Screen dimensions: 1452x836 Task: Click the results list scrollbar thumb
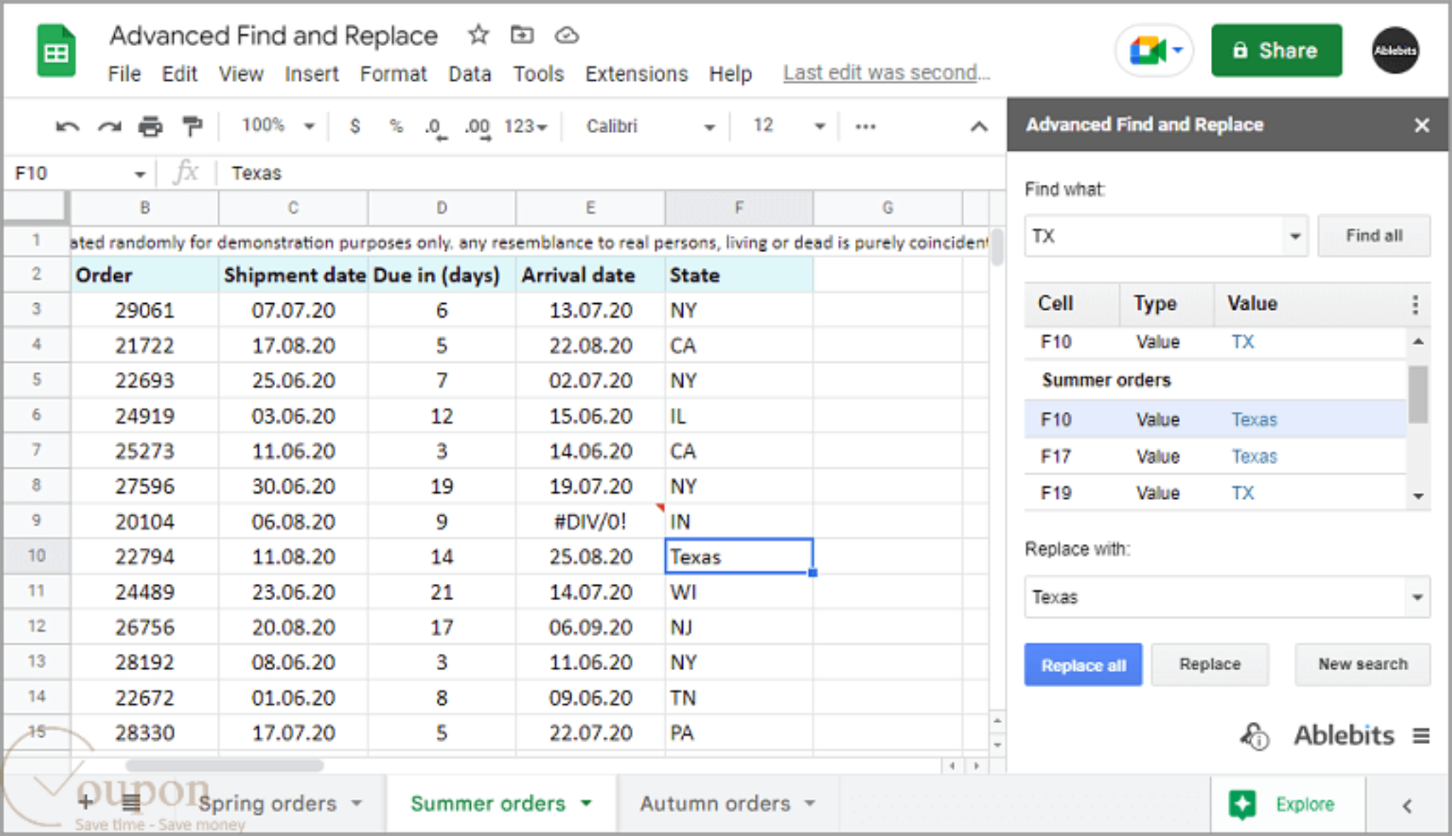click(1418, 394)
